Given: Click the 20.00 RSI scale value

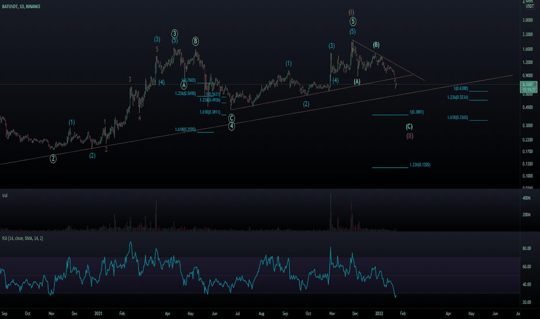Looking at the screenshot, I should pyautogui.click(x=527, y=302).
